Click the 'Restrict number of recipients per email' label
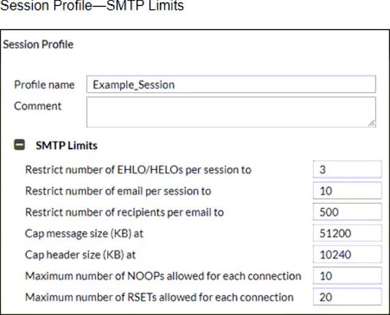The height and width of the screenshot is (315, 390). (x=125, y=212)
